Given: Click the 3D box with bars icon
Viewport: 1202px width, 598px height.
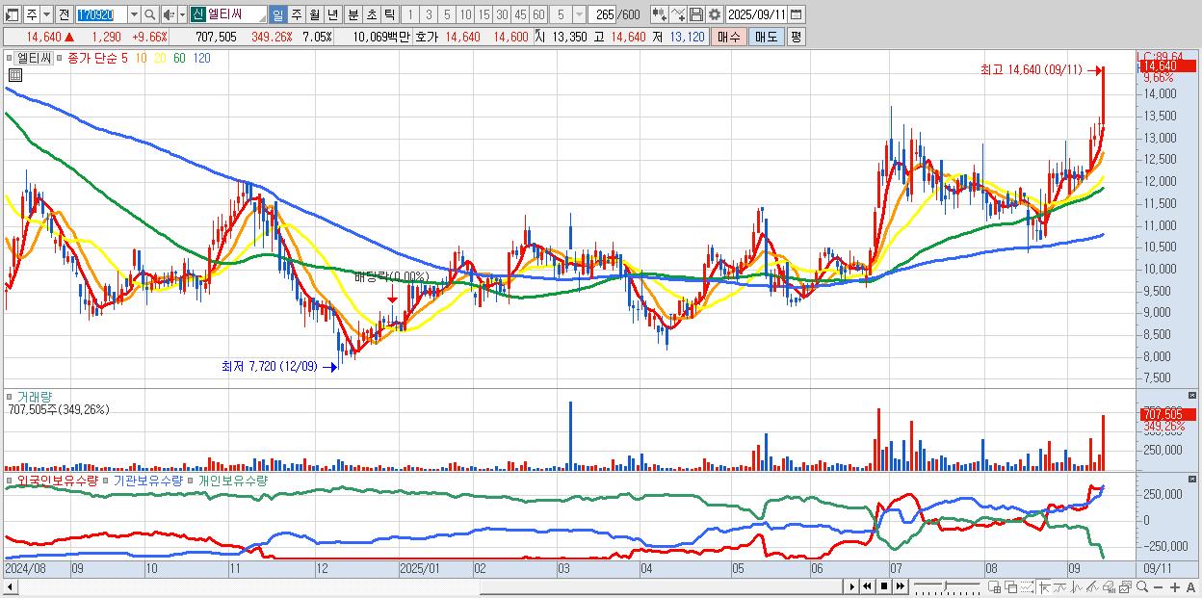Looking at the screenshot, I should (x=1109, y=587).
